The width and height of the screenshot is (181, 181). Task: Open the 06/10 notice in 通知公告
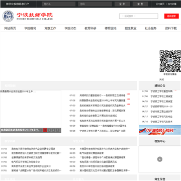click(x=161, y=122)
